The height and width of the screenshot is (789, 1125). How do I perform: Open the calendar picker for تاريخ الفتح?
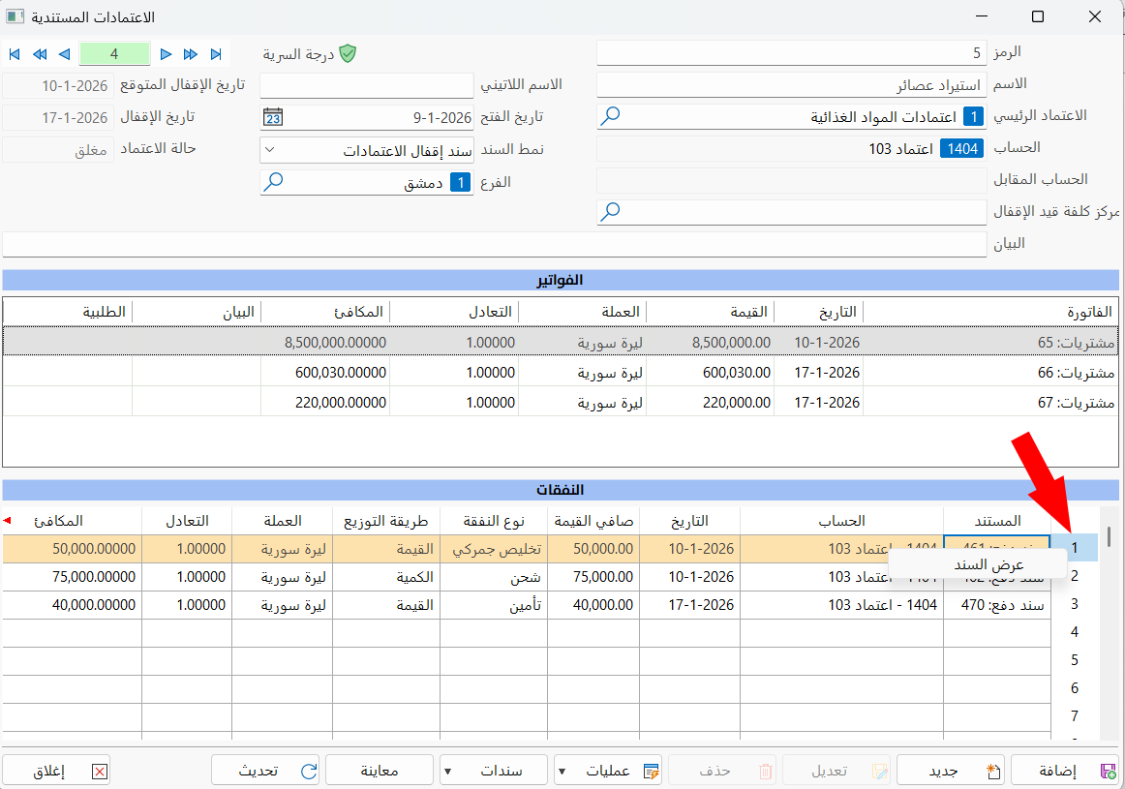pyautogui.click(x=273, y=117)
